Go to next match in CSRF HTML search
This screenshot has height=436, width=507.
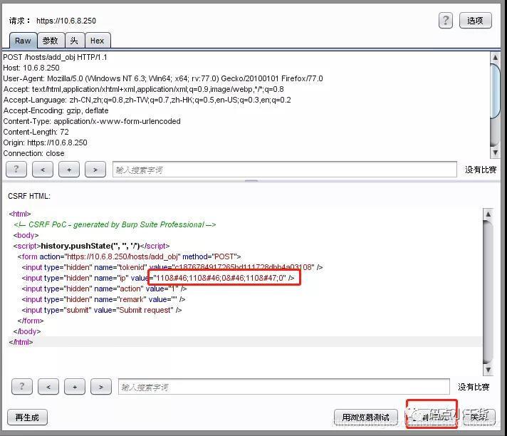101,387
